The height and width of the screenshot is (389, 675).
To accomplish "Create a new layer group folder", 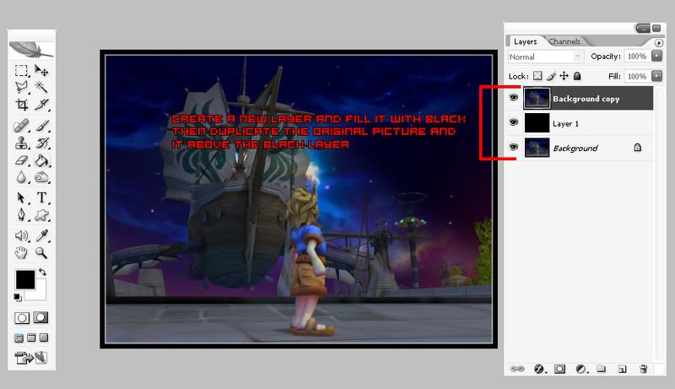I will click(x=602, y=369).
